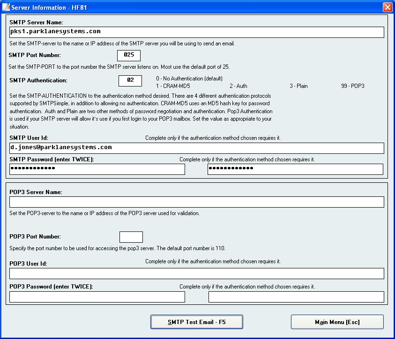Click the POP3 User Id field
The image size is (395, 339).
pyautogui.click(x=196, y=274)
